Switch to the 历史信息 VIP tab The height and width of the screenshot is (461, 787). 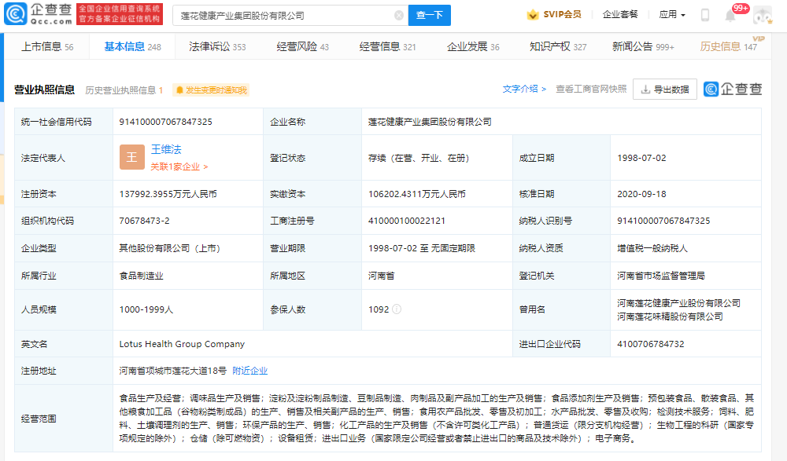728,46
